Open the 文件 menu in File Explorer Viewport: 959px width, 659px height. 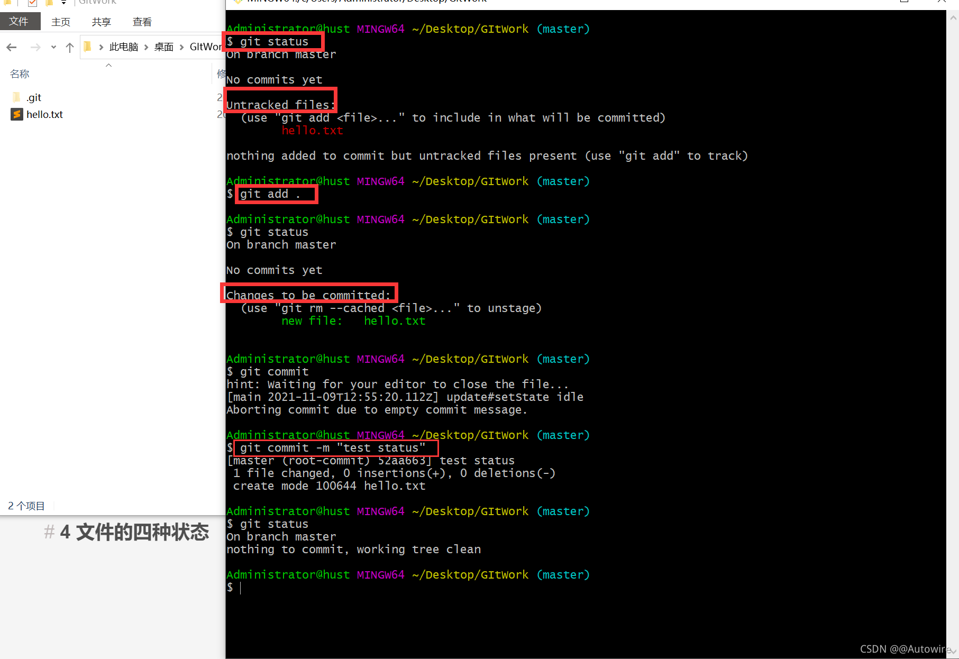tap(20, 21)
